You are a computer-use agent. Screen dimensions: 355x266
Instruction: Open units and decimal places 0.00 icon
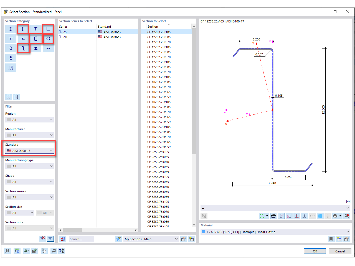coord(17,251)
